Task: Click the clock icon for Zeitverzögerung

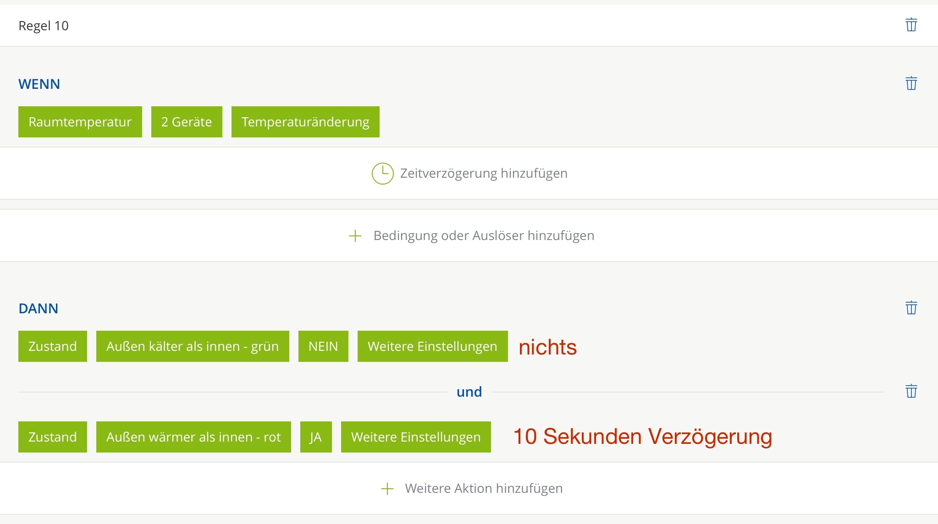Action: tap(382, 174)
